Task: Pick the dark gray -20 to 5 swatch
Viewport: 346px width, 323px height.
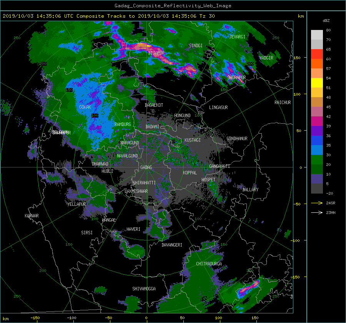Action: point(317,189)
